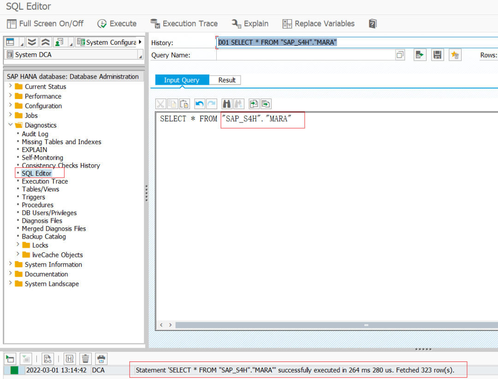
Task: Expand the Documentation folder
Action: coord(11,274)
